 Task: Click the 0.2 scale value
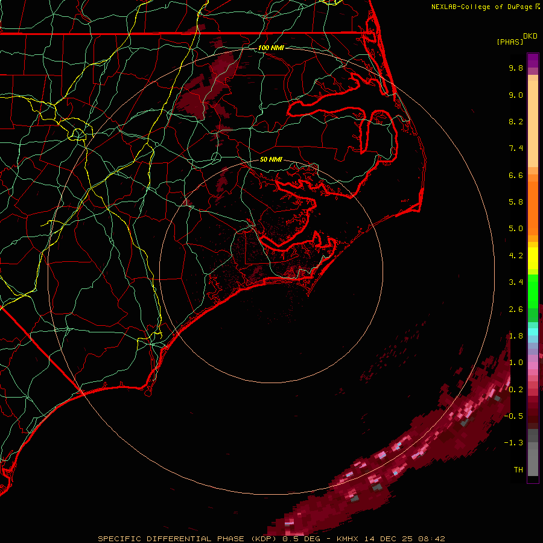(x=516, y=390)
